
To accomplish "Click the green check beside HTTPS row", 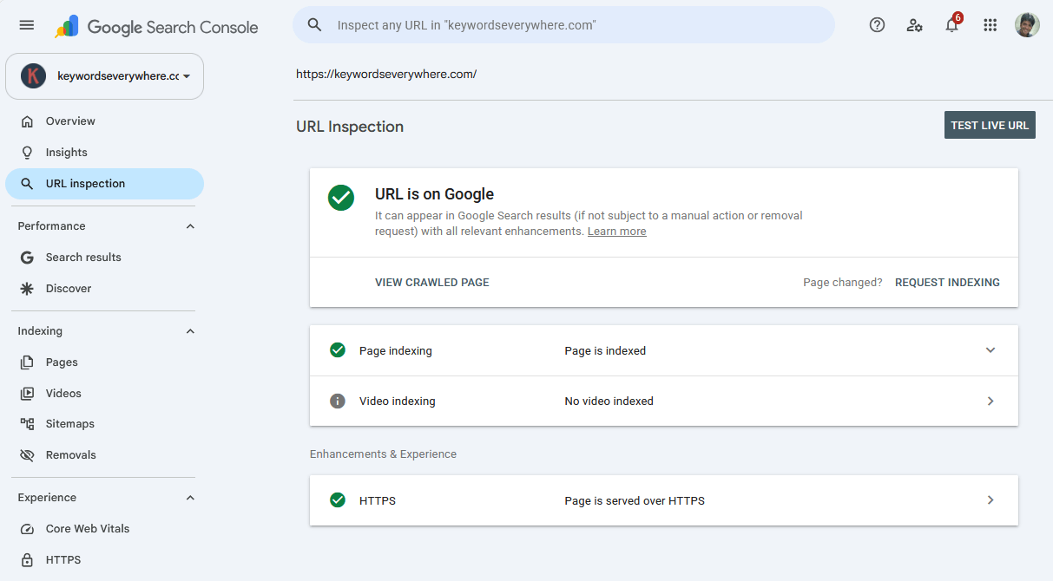I will [338, 500].
